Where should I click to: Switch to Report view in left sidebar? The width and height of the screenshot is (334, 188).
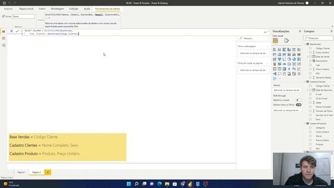(4, 31)
